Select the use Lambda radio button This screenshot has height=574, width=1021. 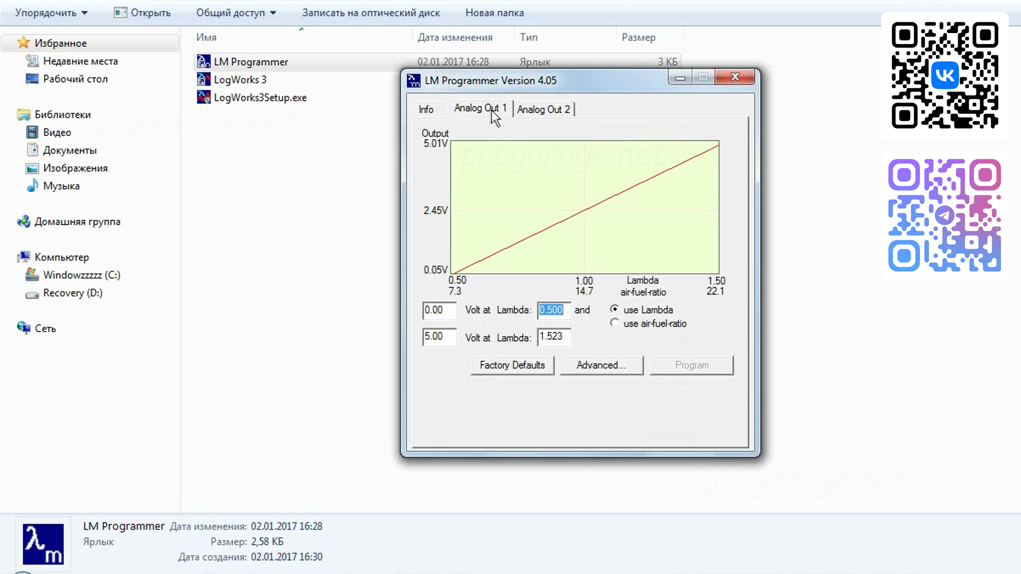pos(615,309)
